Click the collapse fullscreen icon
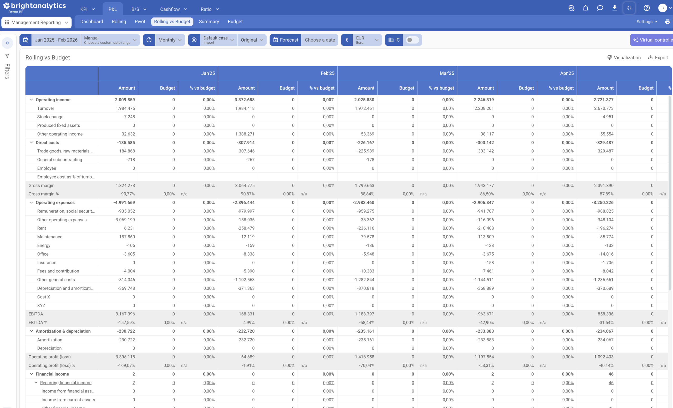This screenshot has width=673, height=408. click(x=629, y=8)
